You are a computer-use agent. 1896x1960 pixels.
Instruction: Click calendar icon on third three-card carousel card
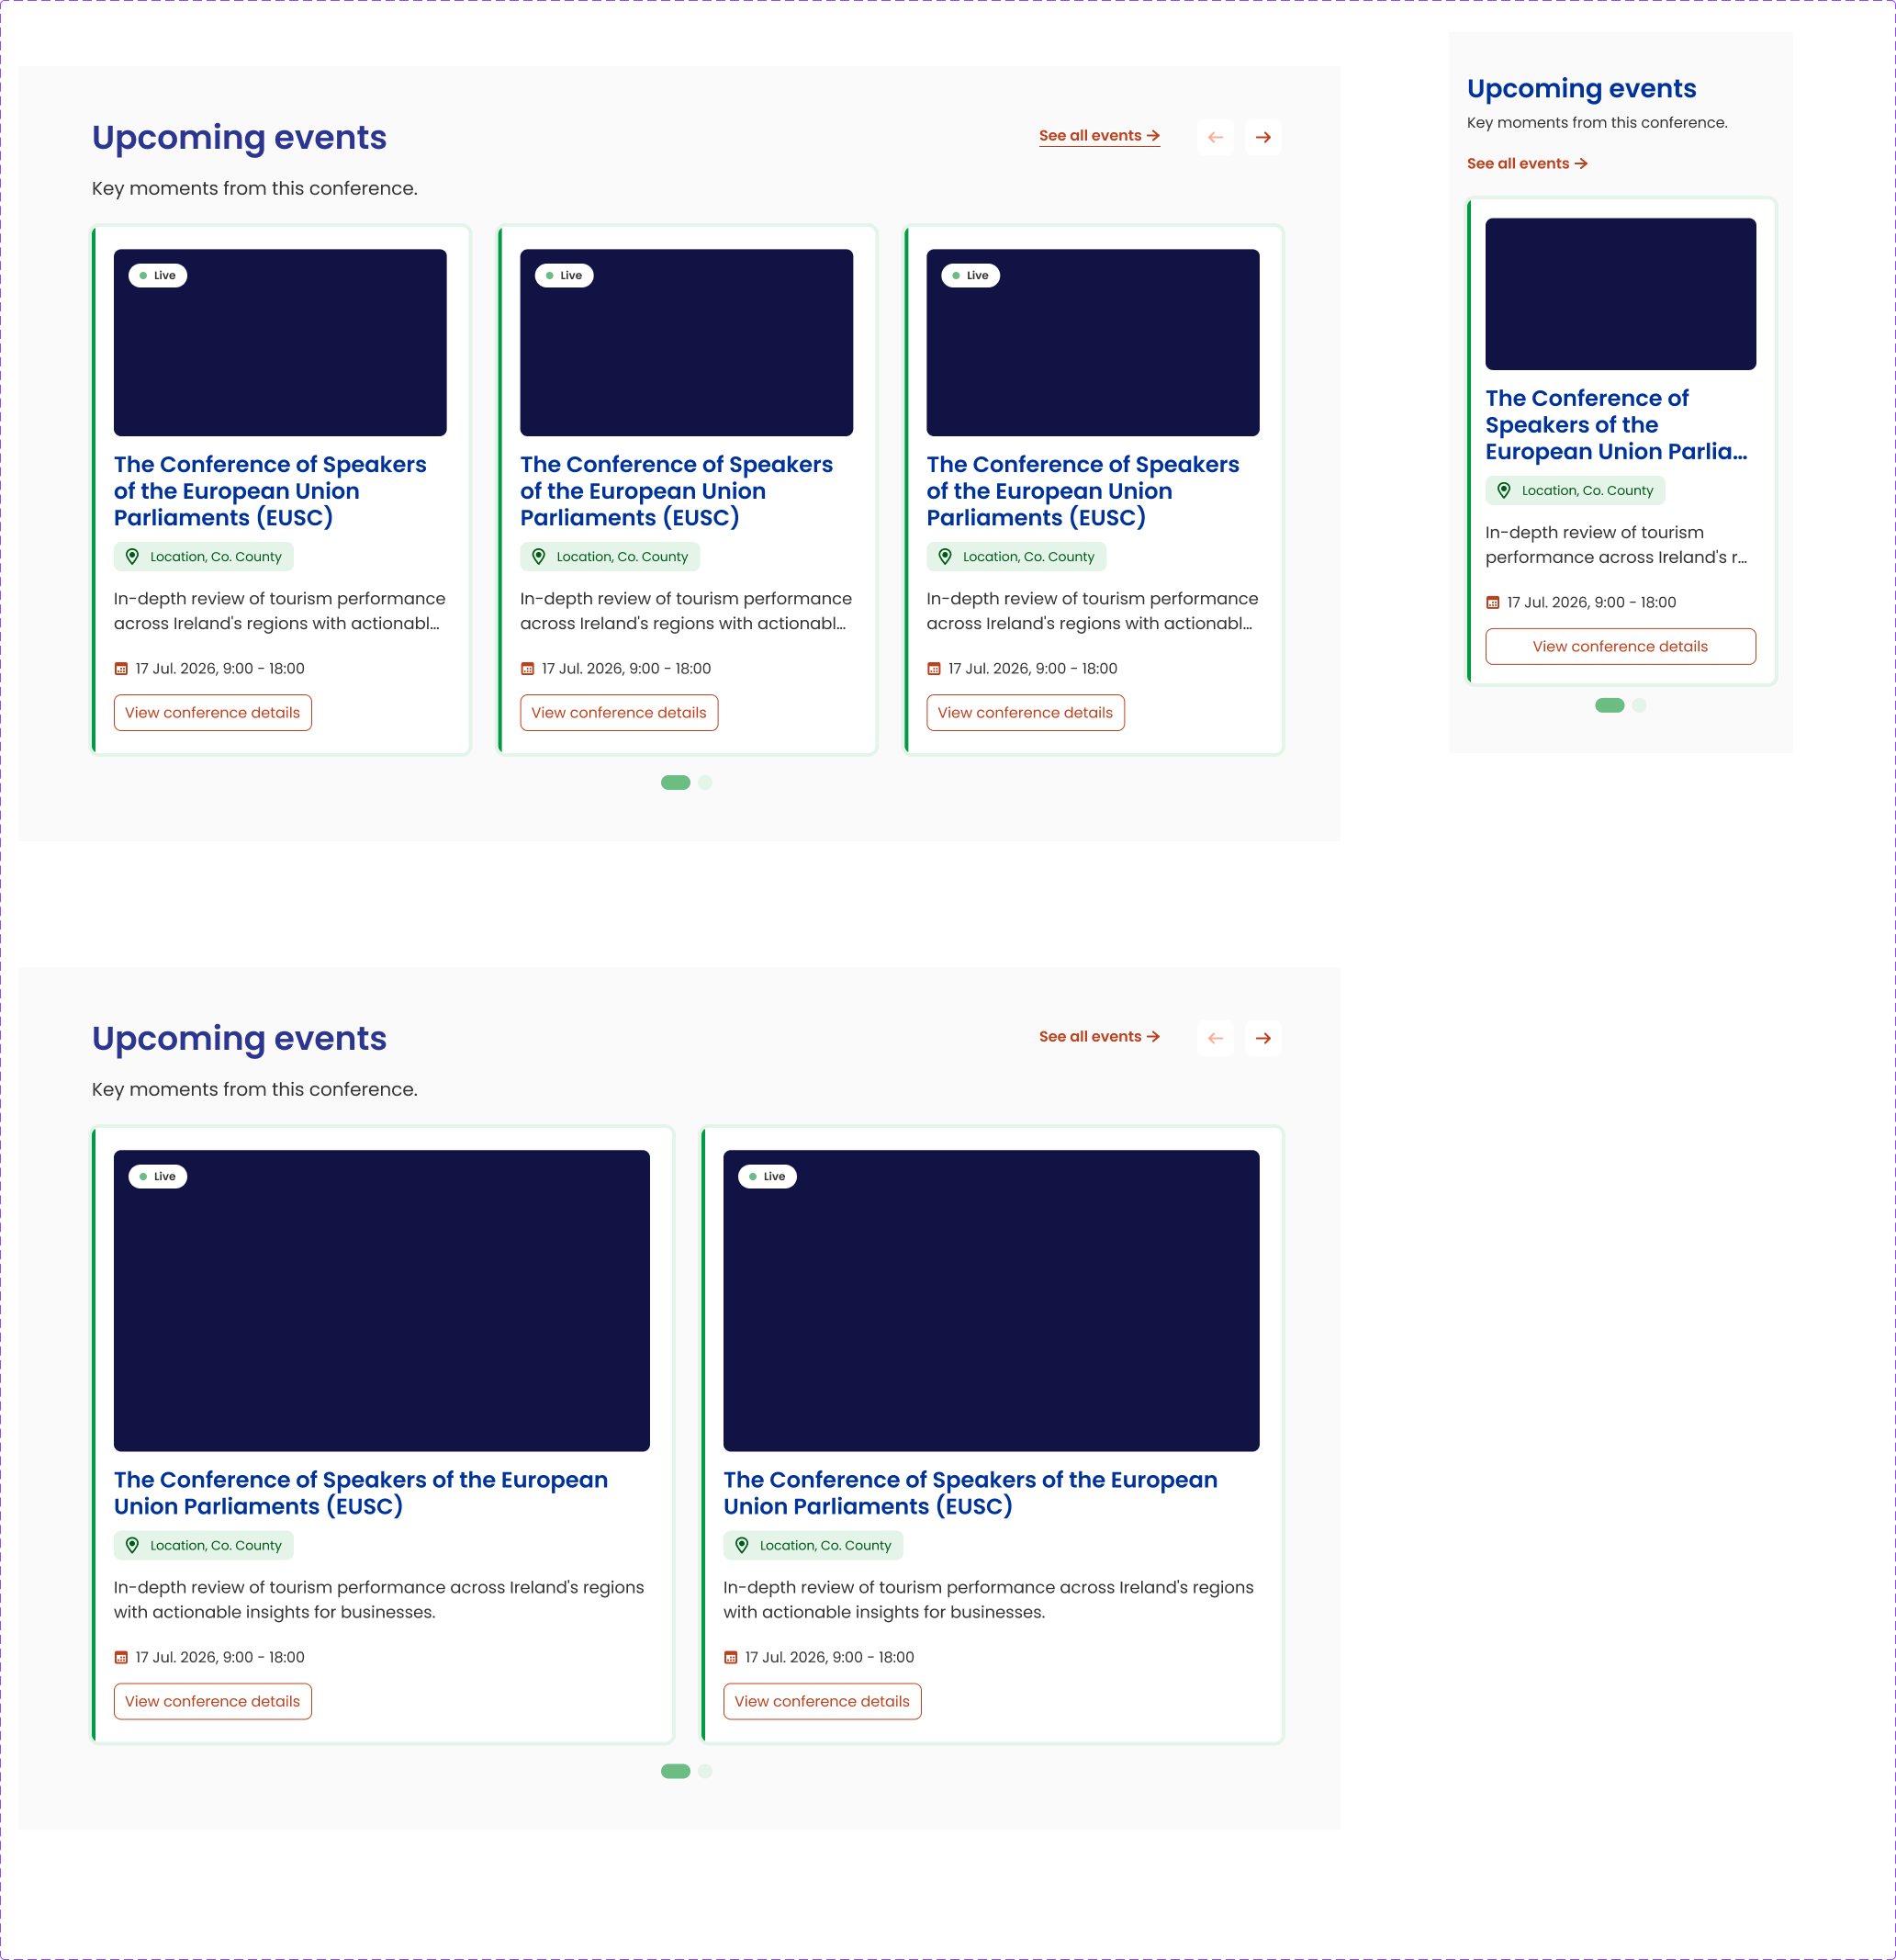tap(935, 669)
